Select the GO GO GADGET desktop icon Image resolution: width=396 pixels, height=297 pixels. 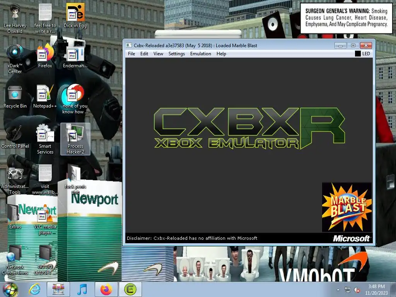[x=45, y=260]
